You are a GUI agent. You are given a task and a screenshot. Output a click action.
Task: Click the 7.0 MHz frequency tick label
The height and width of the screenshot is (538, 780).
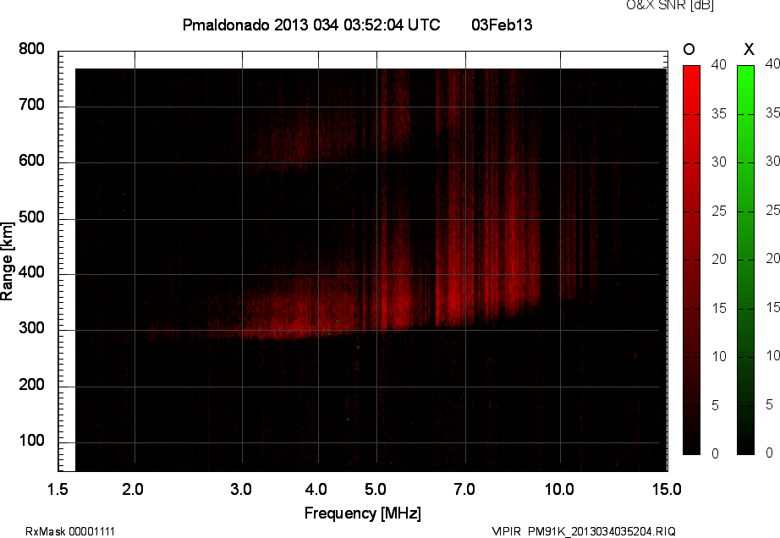coord(464,489)
